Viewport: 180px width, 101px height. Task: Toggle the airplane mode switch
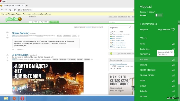point(159,15)
